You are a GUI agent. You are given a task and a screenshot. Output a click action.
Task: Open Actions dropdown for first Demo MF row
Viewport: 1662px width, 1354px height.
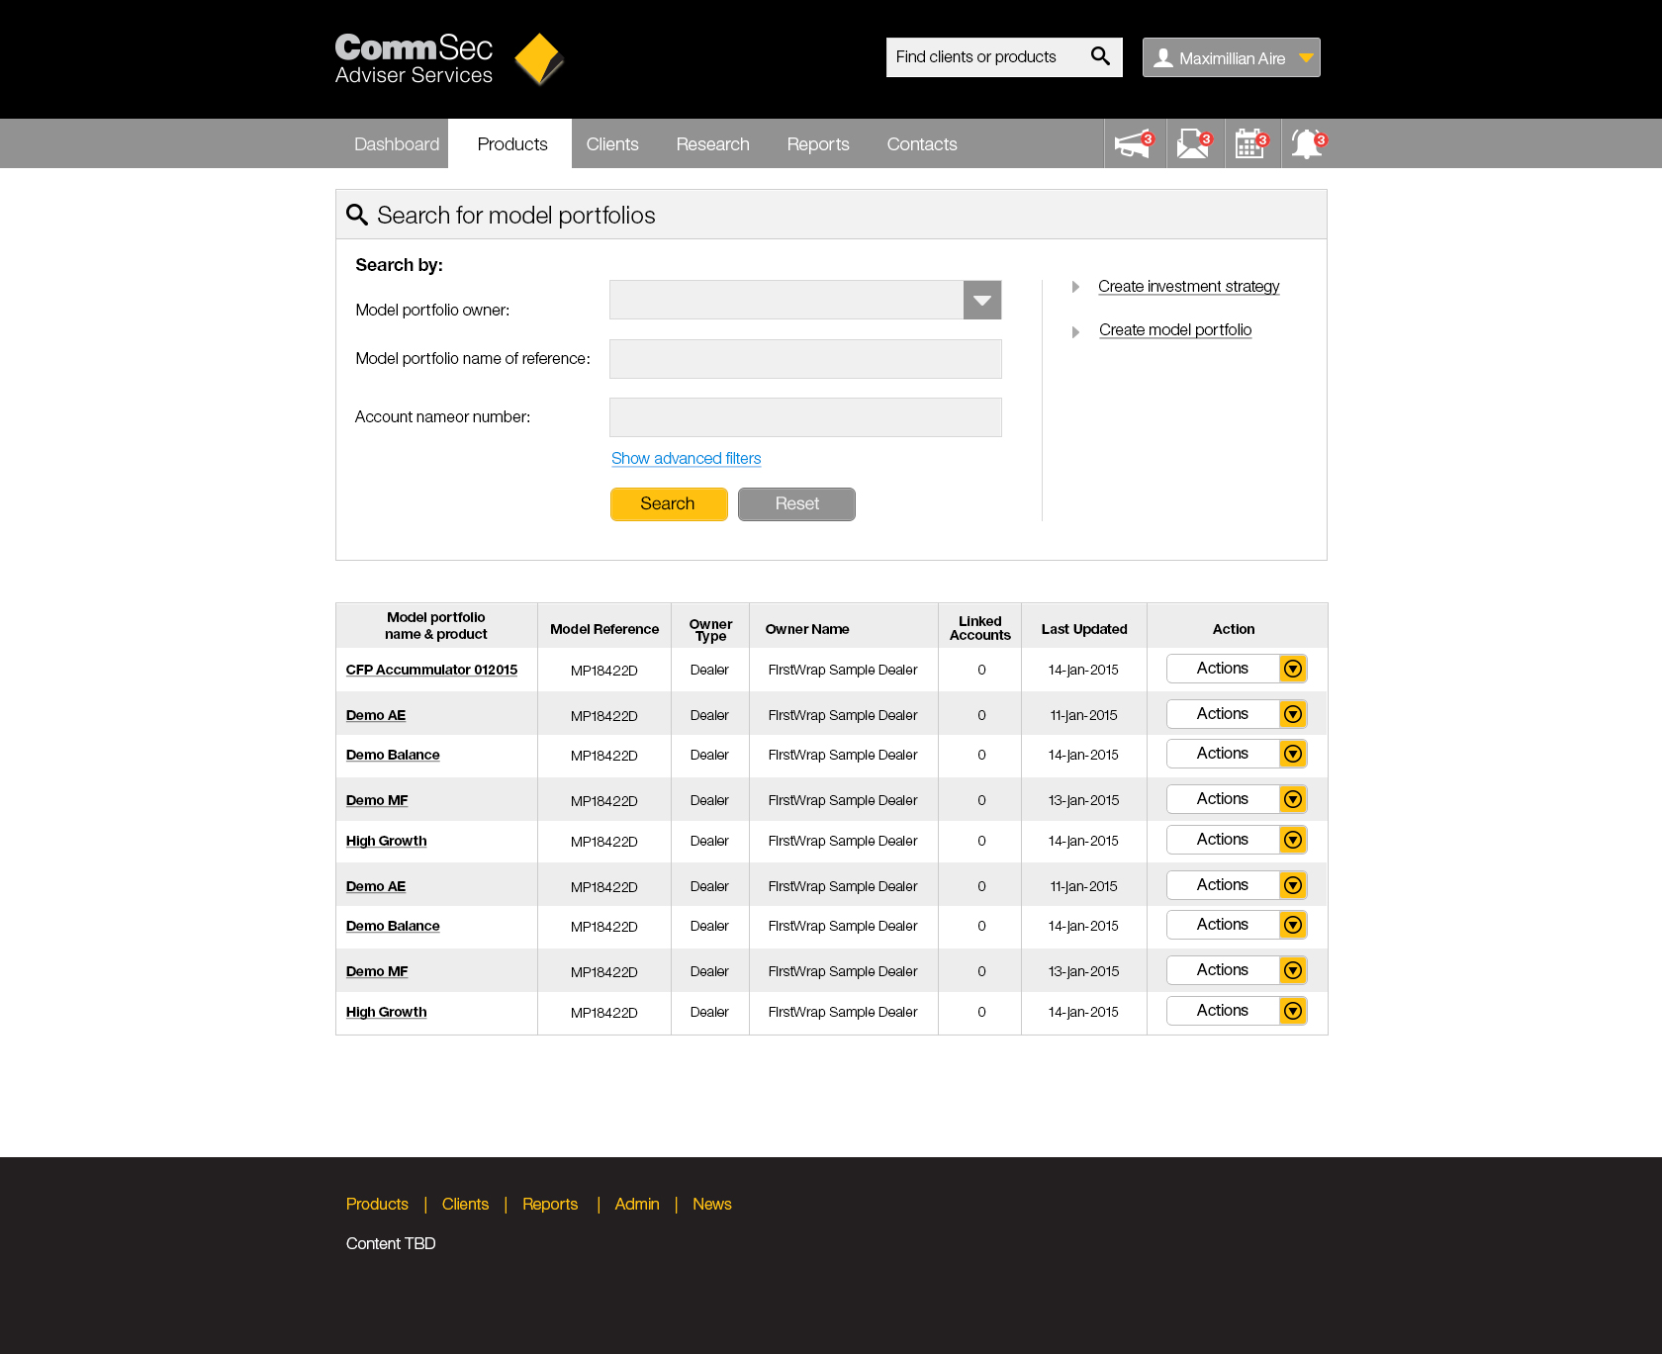tap(1237, 799)
